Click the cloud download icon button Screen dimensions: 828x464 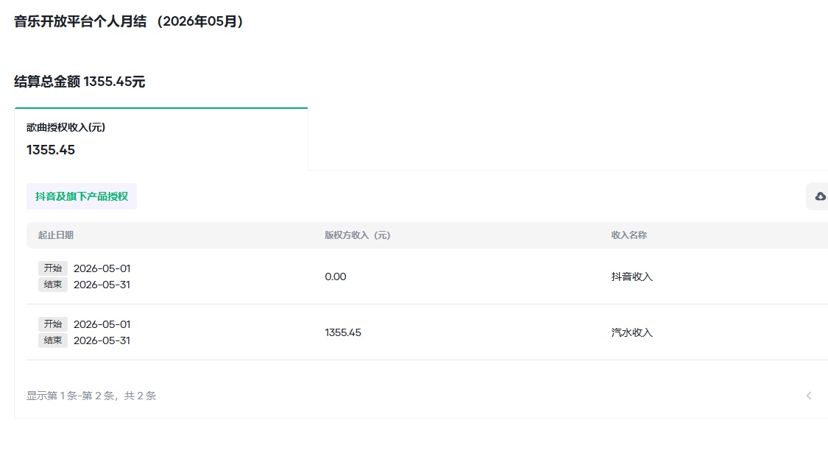pos(820,196)
